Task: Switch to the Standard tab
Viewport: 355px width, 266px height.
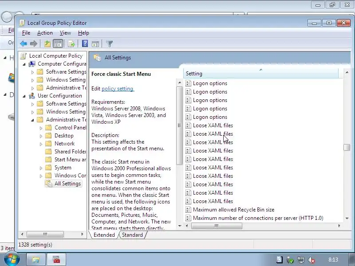Action: point(132,235)
